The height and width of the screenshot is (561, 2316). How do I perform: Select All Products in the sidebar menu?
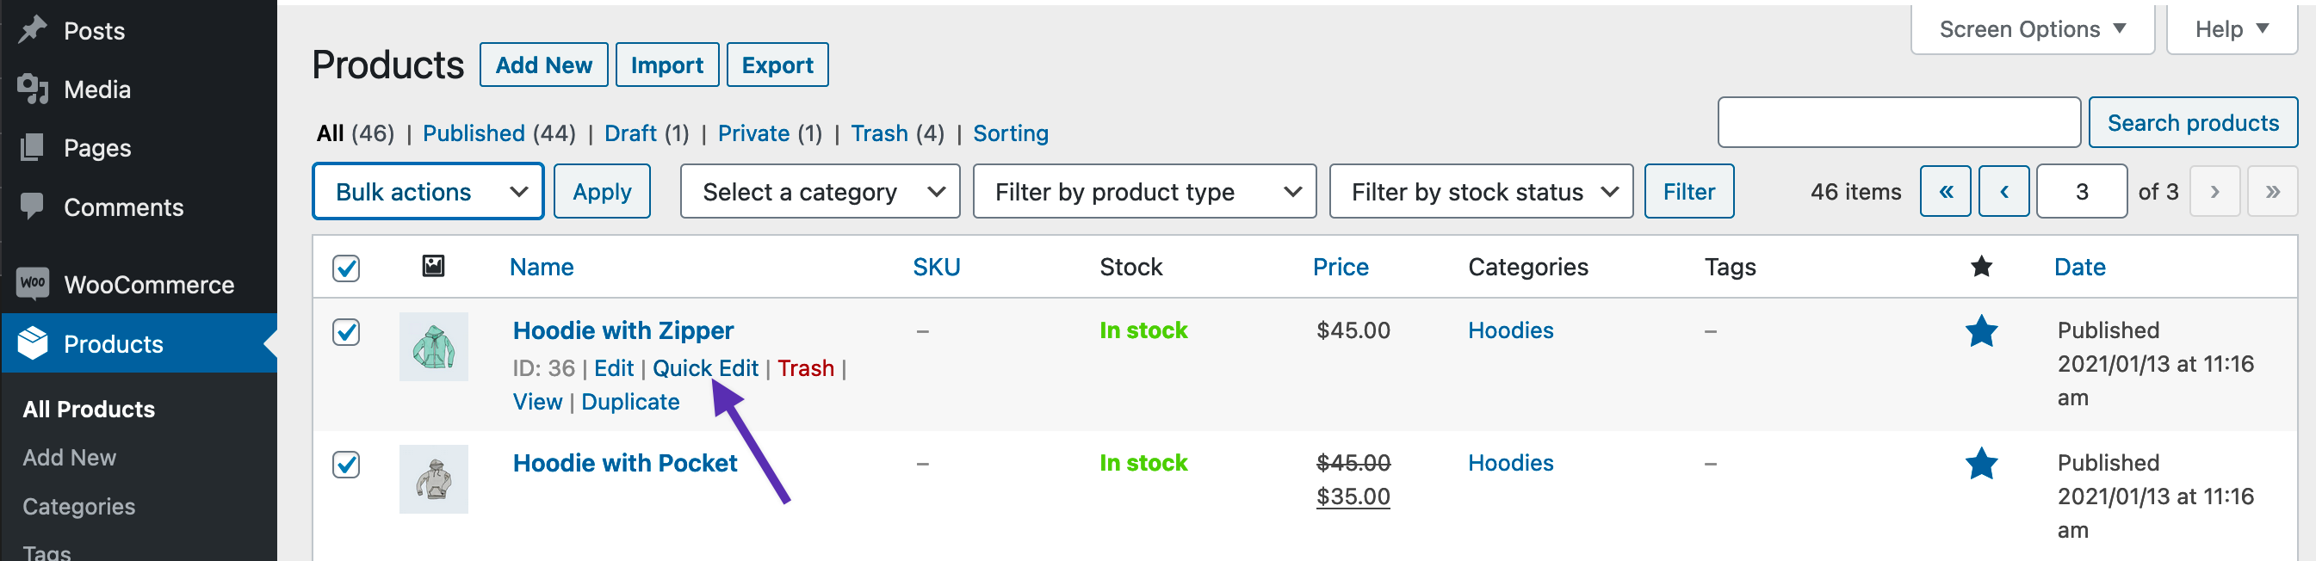pyautogui.click(x=87, y=409)
